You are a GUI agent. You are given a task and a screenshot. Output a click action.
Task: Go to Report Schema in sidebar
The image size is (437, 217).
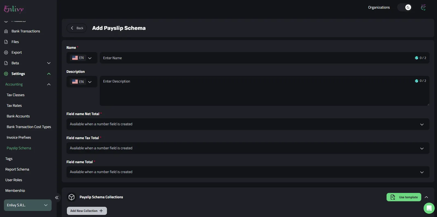17,169
